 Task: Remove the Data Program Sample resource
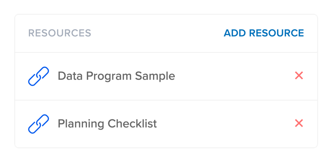tap(299, 76)
